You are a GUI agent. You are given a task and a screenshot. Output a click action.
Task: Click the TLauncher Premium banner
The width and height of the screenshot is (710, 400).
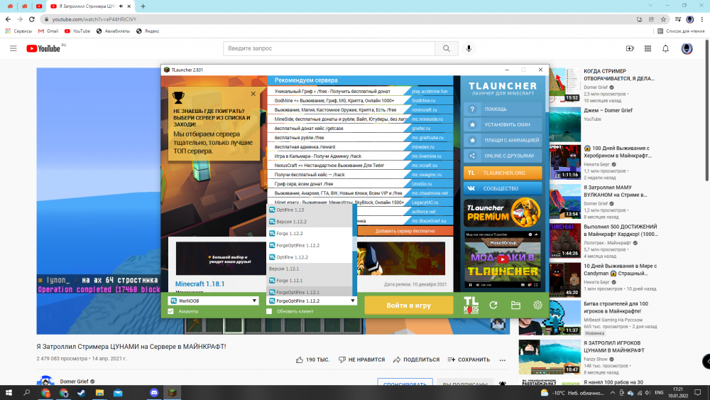[x=503, y=212]
